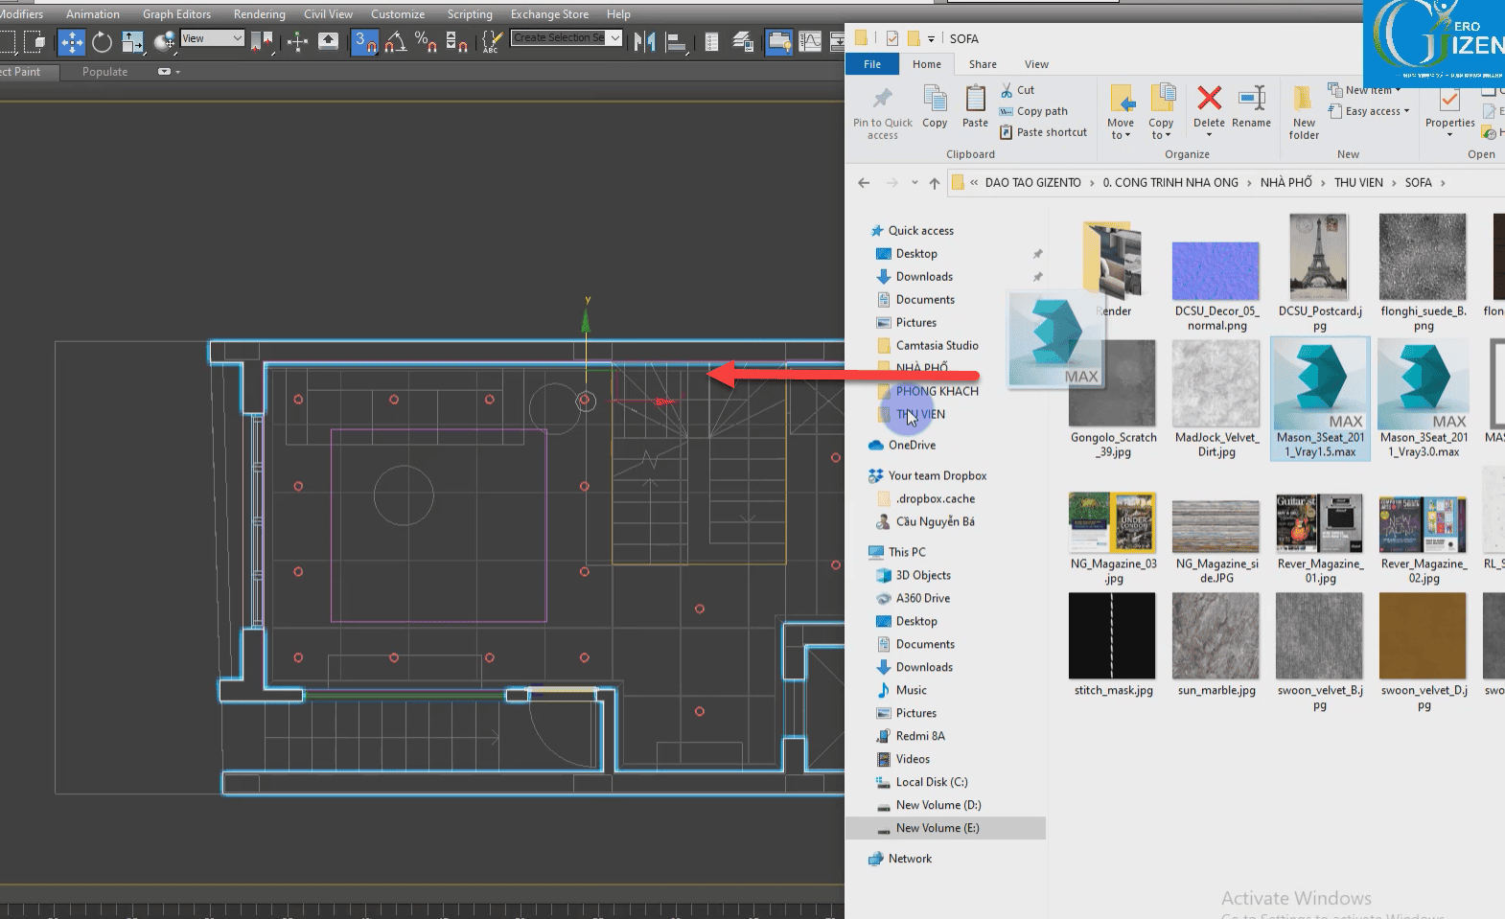Click the Use Pivot Point Center icon

pyautogui.click(x=262, y=41)
